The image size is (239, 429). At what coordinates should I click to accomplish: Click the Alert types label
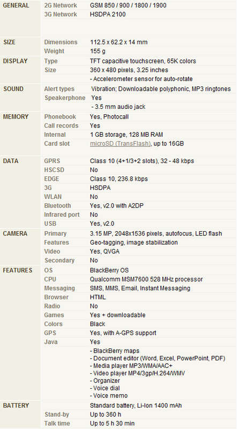click(x=59, y=89)
